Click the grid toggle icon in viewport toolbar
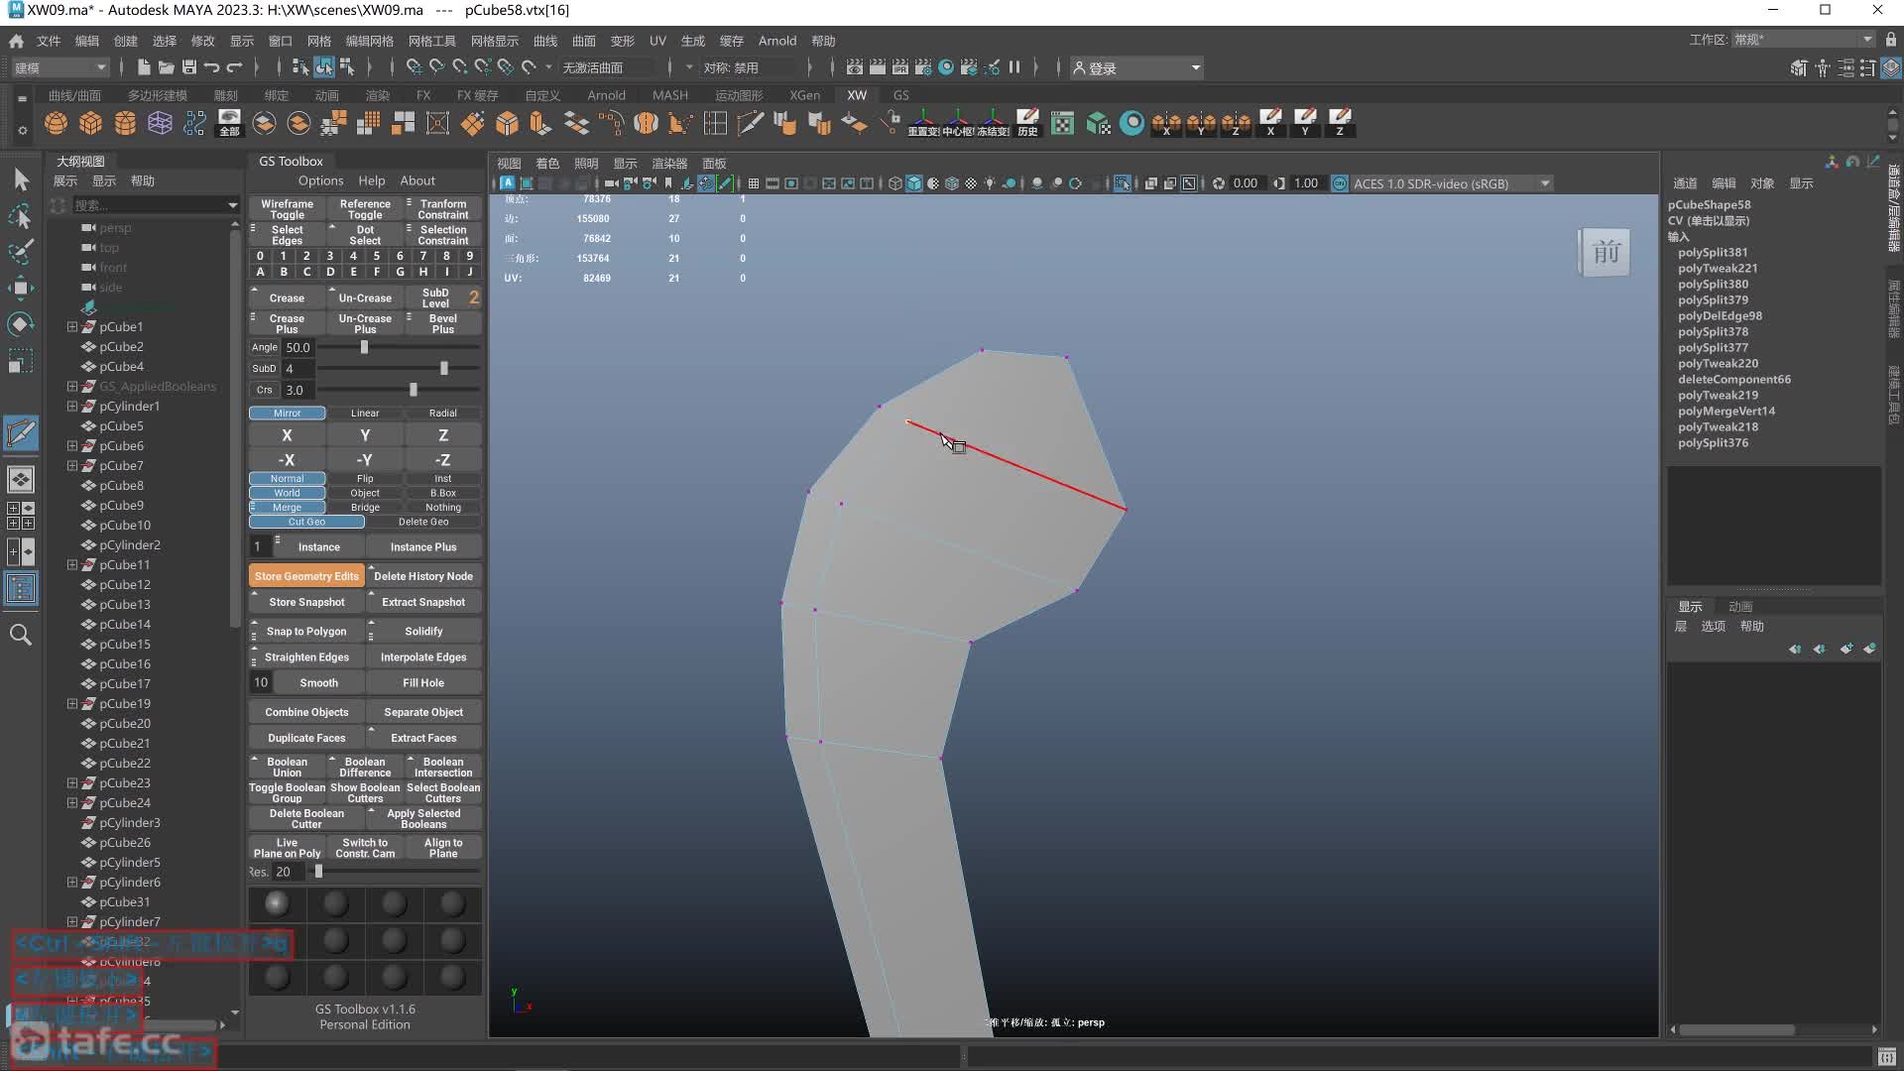This screenshot has width=1904, height=1071. coord(754,183)
